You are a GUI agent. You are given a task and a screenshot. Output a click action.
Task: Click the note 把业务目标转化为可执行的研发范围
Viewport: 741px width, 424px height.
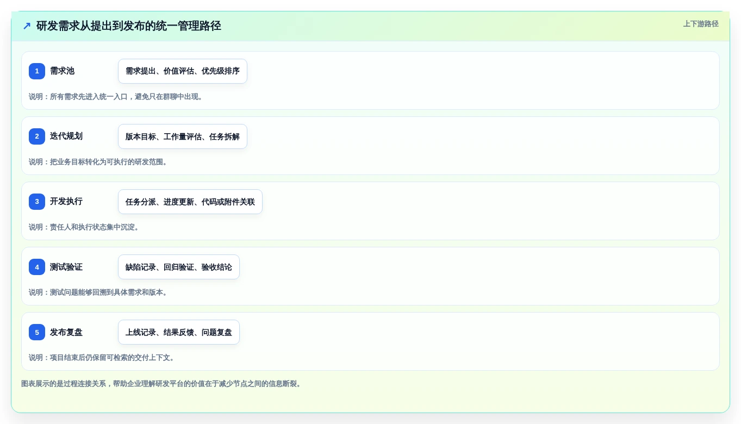point(99,162)
